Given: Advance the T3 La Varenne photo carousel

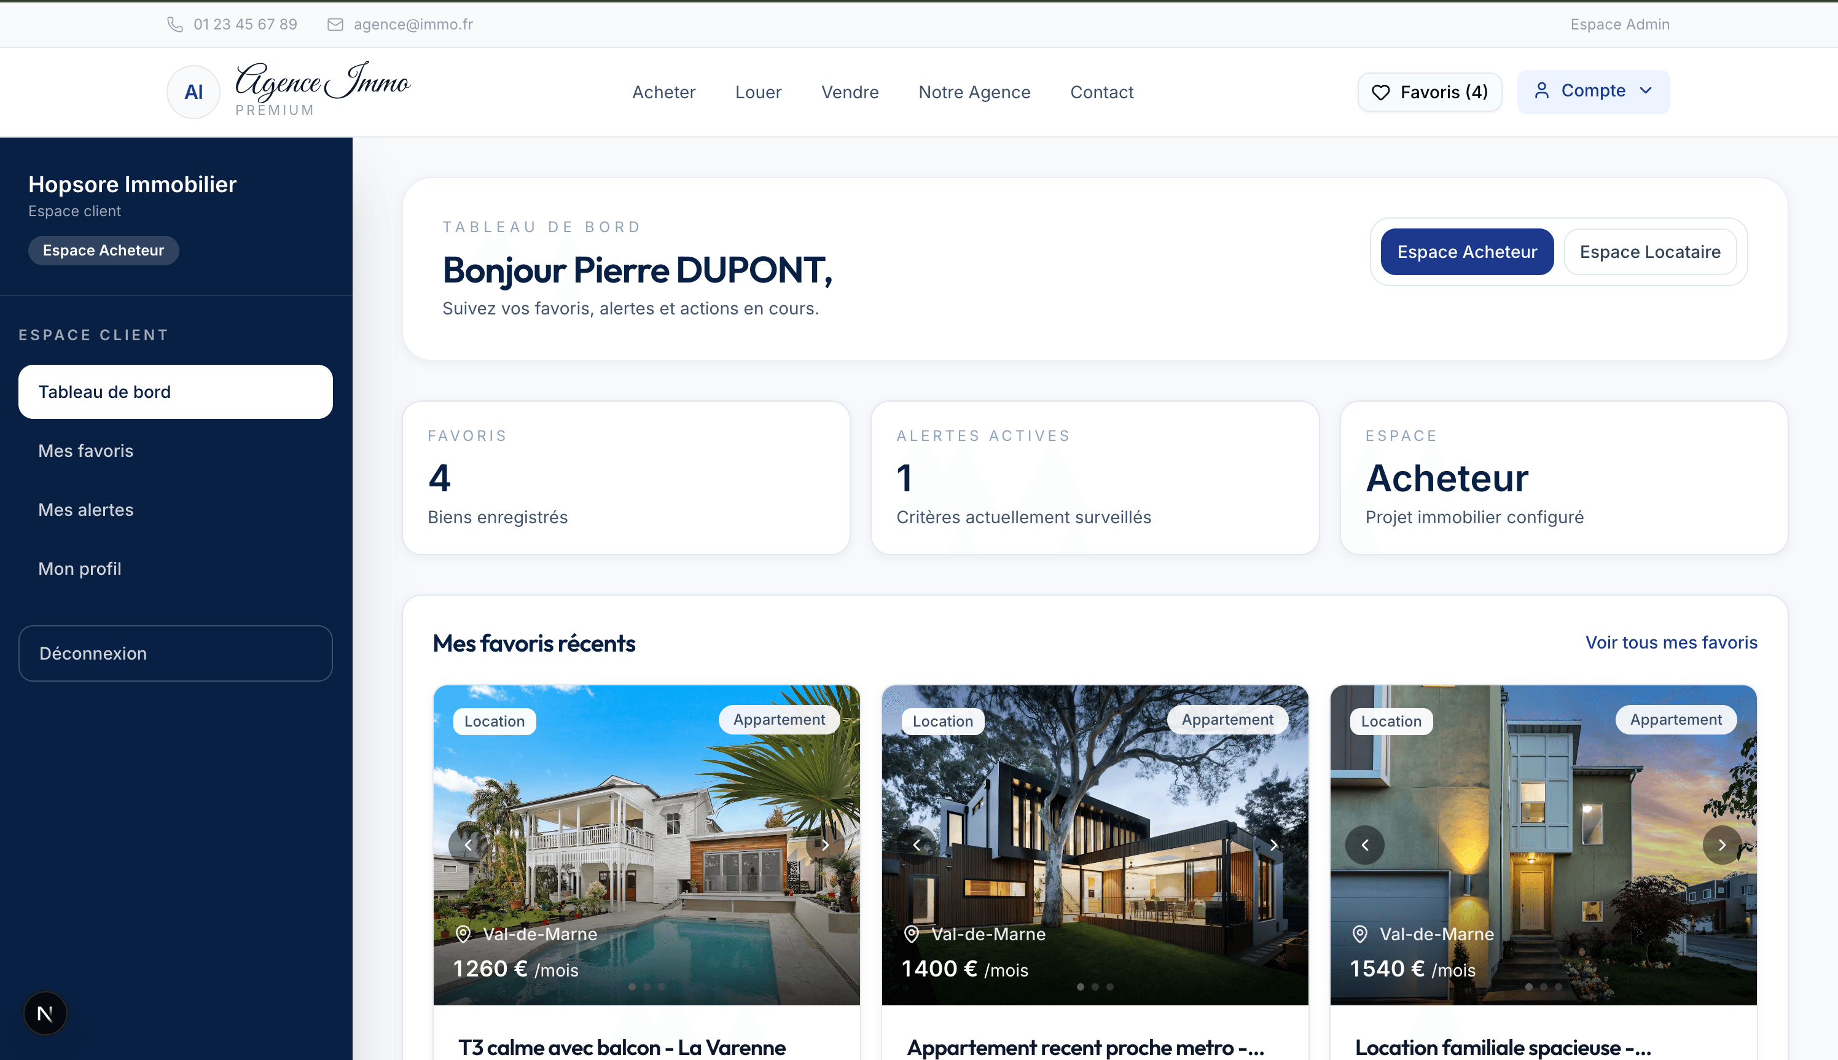Looking at the screenshot, I should click(824, 844).
